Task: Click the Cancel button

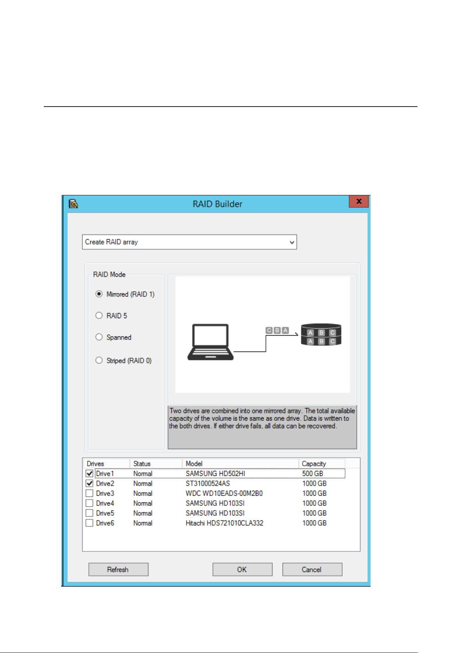Action: 312,569
